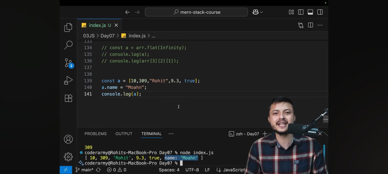Screen dimensions: 388x174
Task: Open the remote window indicator
Action: click(x=66, y=170)
